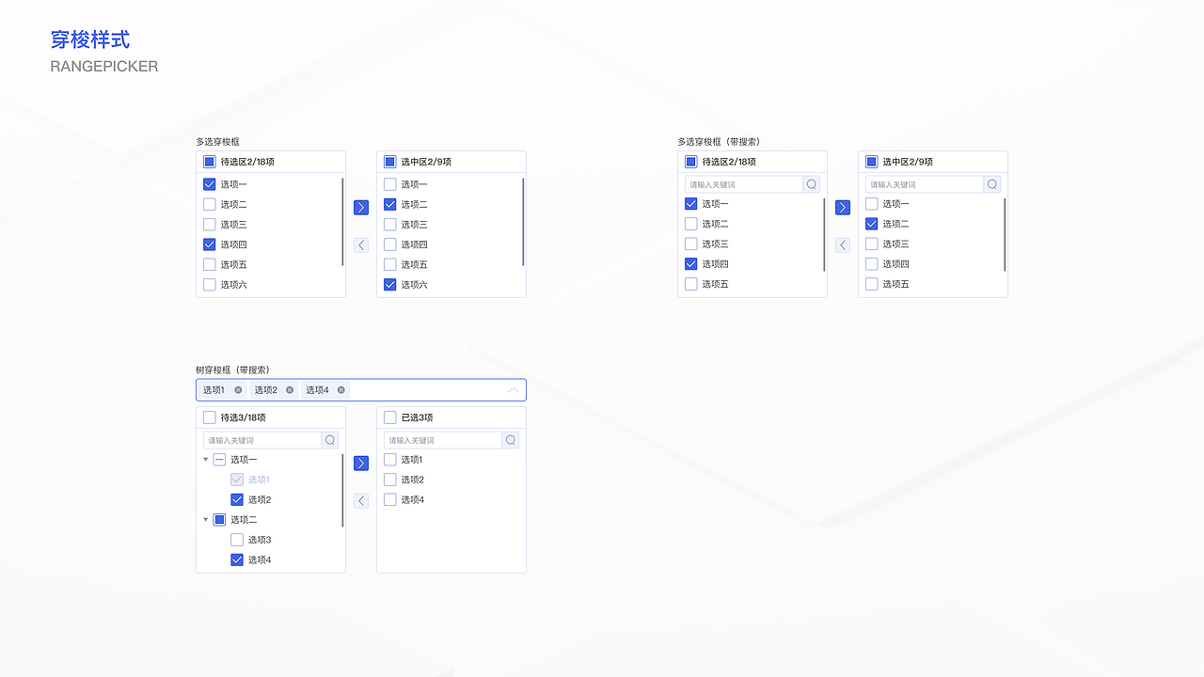Toggle the 选项一 parent checkbox in tree

pyautogui.click(x=219, y=460)
